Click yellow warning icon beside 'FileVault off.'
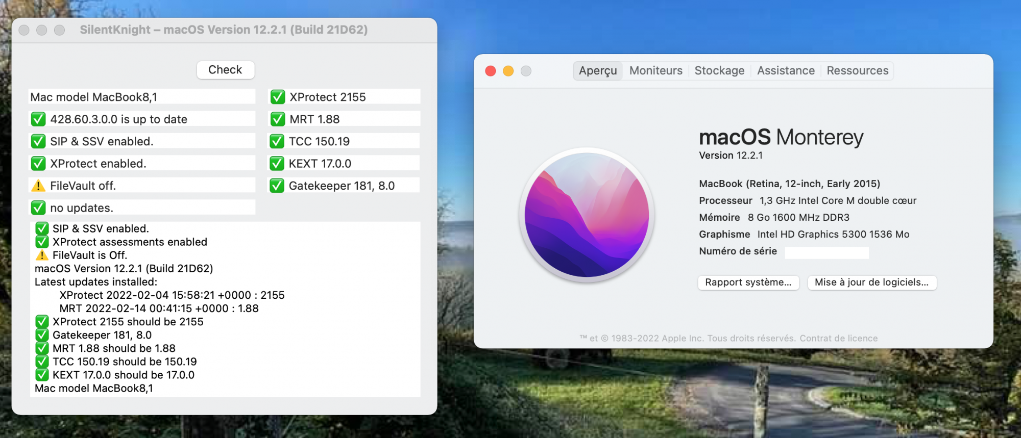The height and width of the screenshot is (438, 1021). coord(38,186)
